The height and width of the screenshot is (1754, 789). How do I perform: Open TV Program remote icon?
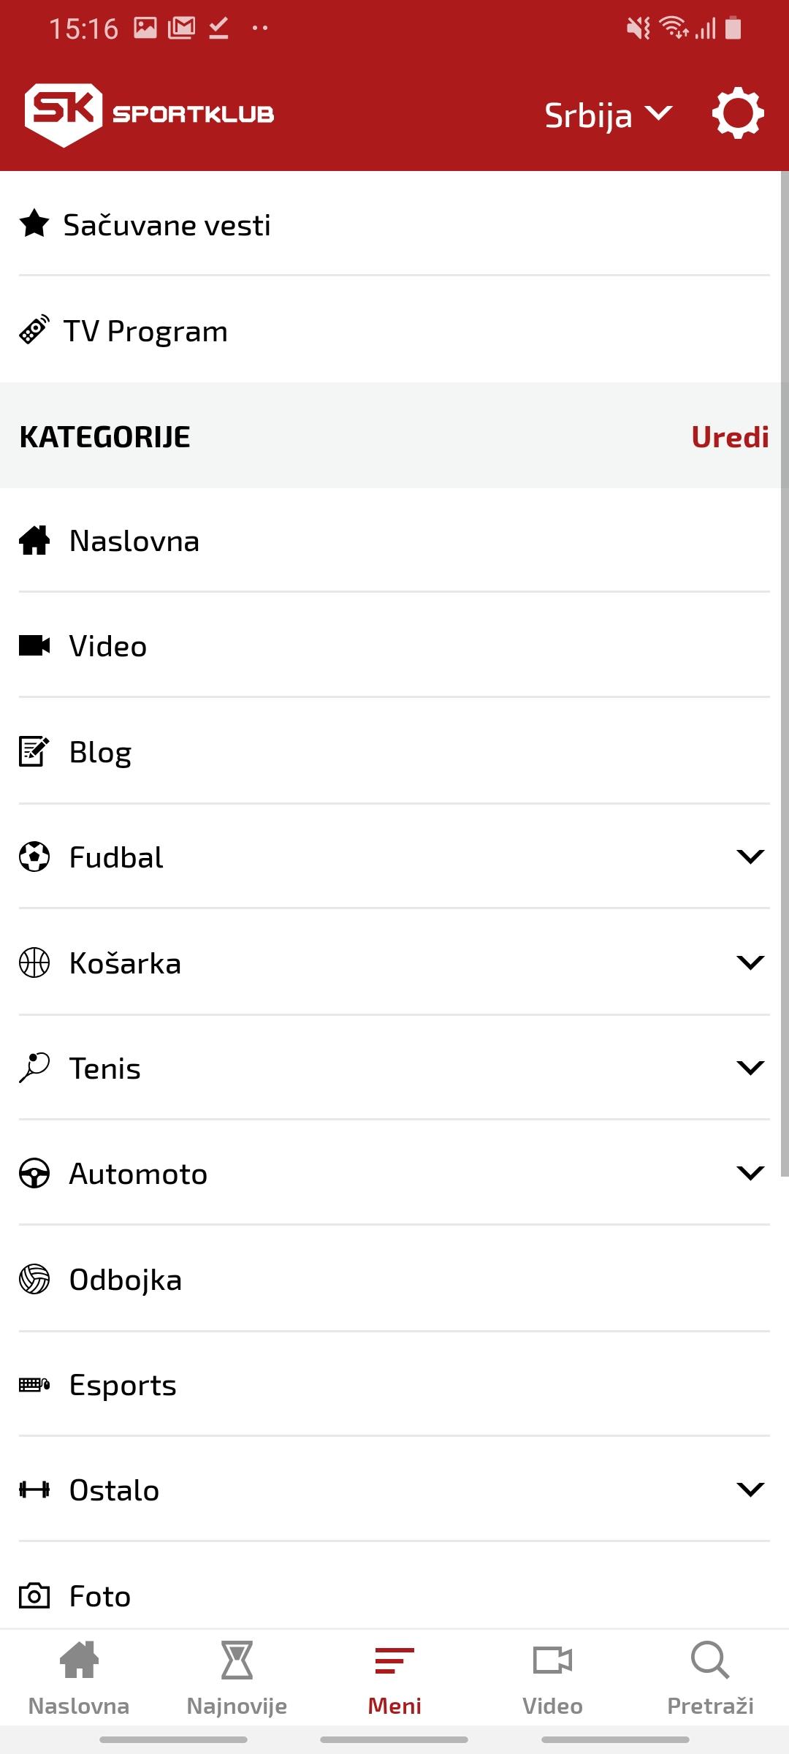click(x=34, y=330)
